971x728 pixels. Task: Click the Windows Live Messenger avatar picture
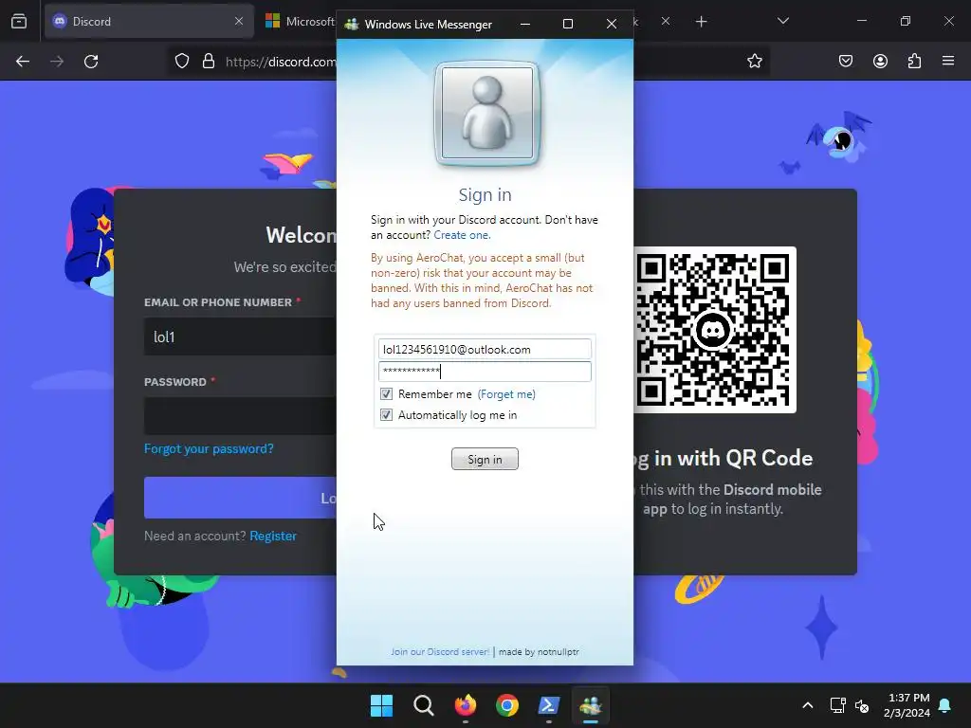[487, 114]
